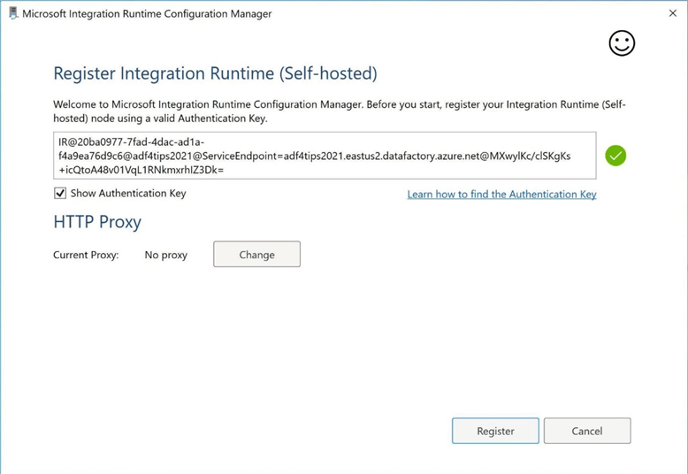Image resolution: width=688 pixels, height=474 pixels.
Task: Click the Microsoft Integration Runtime Configuration Manager title
Action: pos(147,13)
